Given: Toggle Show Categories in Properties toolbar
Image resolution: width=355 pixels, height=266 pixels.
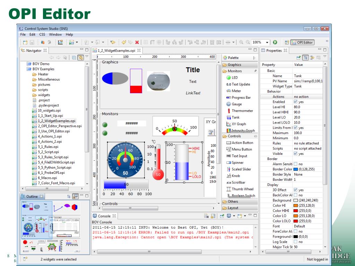Looking at the screenshot, I should pyautogui.click(x=305, y=58).
